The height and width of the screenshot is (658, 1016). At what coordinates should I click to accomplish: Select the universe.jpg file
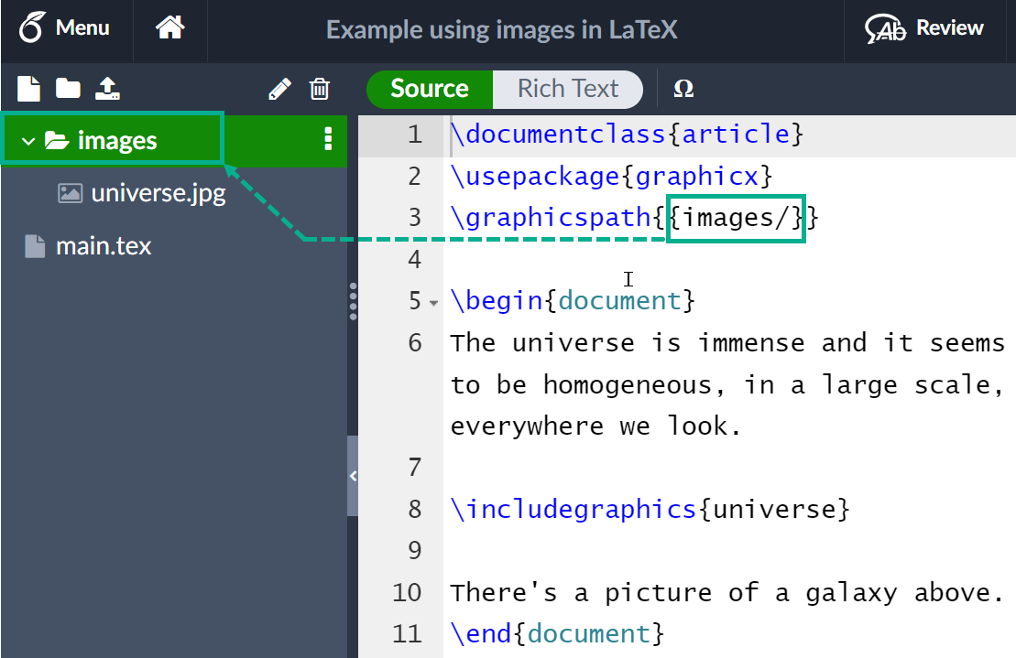click(158, 193)
